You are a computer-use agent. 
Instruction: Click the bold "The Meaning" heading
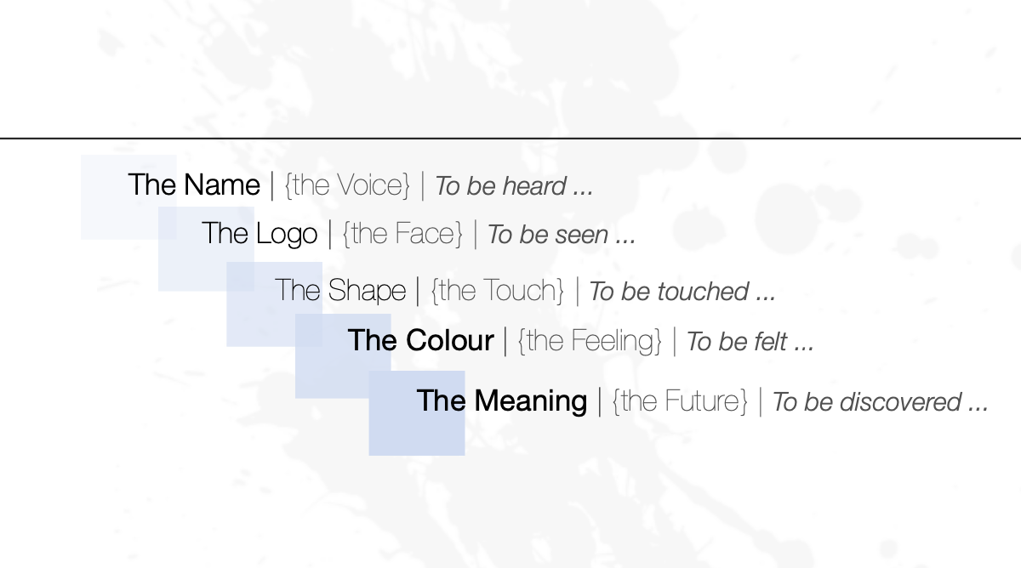click(x=502, y=400)
